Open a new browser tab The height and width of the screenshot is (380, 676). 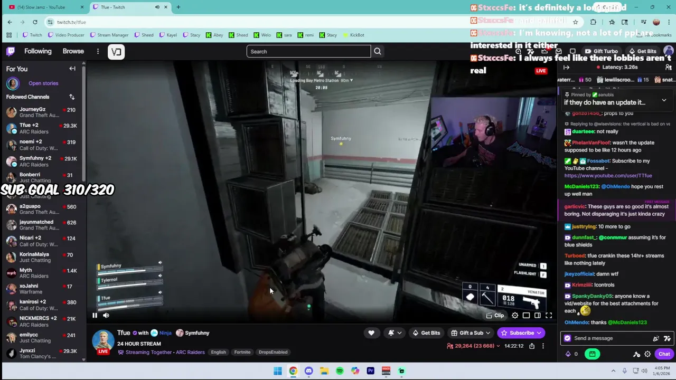178,7
